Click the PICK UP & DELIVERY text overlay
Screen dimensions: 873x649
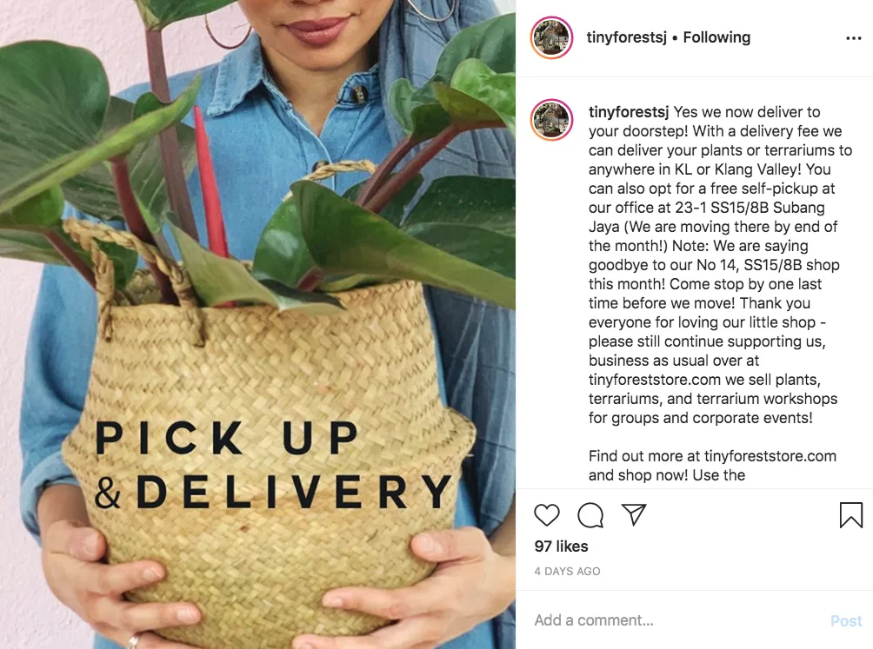(273, 464)
